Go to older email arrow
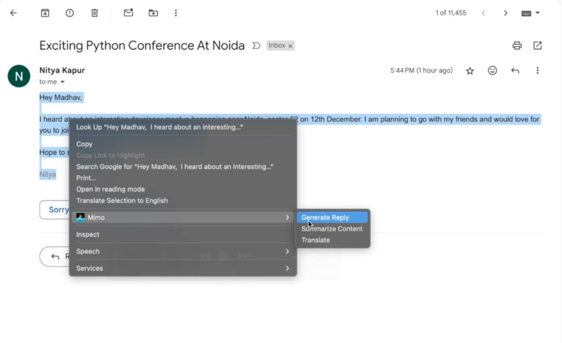This screenshot has width=562, height=343. point(506,13)
